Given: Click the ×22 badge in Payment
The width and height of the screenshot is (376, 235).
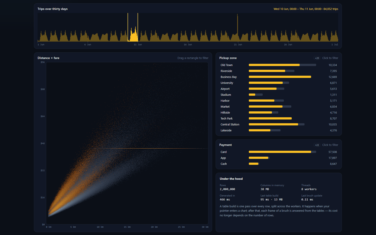Looking at the screenshot, I should tap(317, 145).
